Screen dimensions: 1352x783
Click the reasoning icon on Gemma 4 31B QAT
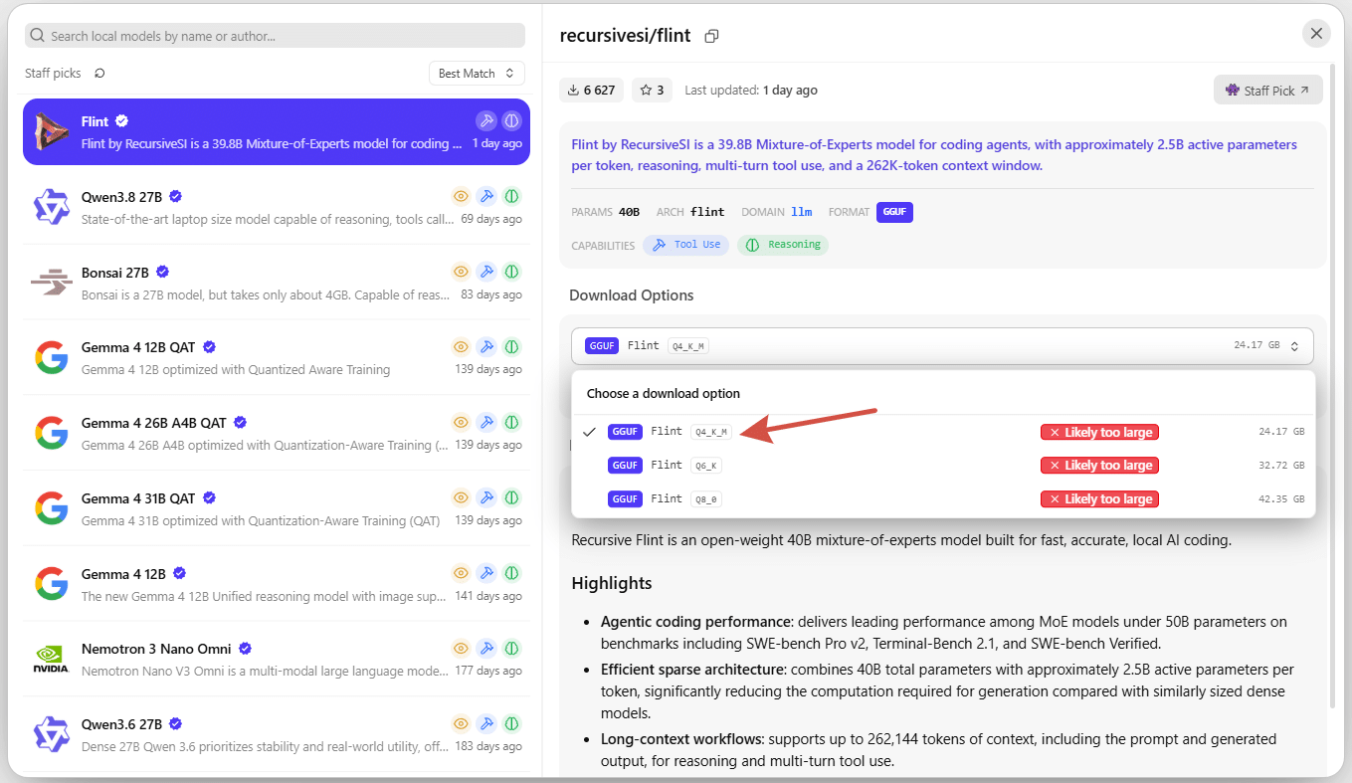click(511, 497)
